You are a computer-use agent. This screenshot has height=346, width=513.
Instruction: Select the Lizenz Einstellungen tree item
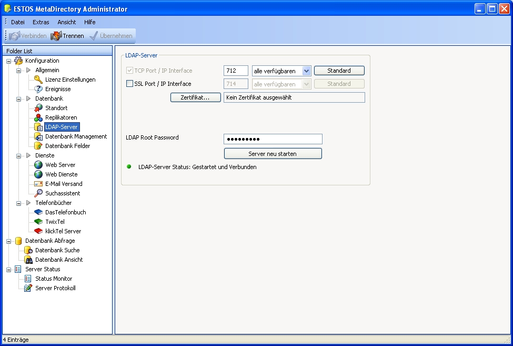pyautogui.click(x=71, y=80)
